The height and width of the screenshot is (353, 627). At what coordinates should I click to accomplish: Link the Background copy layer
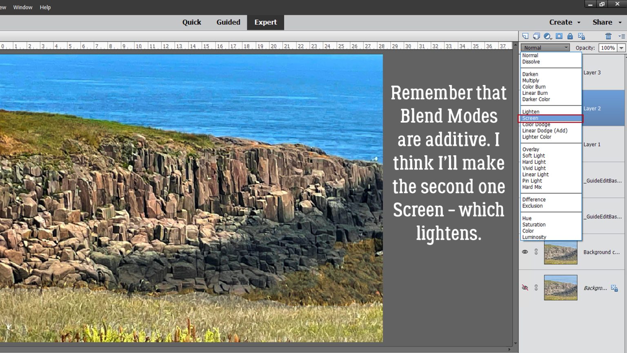[536, 252]
